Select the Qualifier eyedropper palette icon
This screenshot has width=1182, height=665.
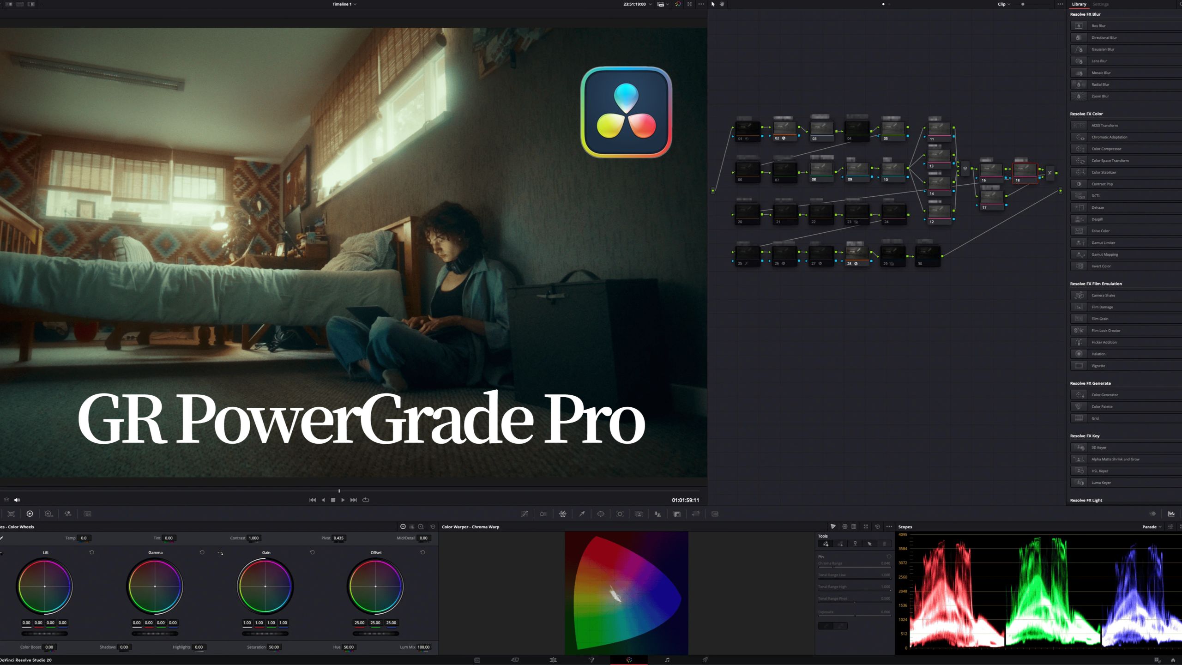coord(582,514)
